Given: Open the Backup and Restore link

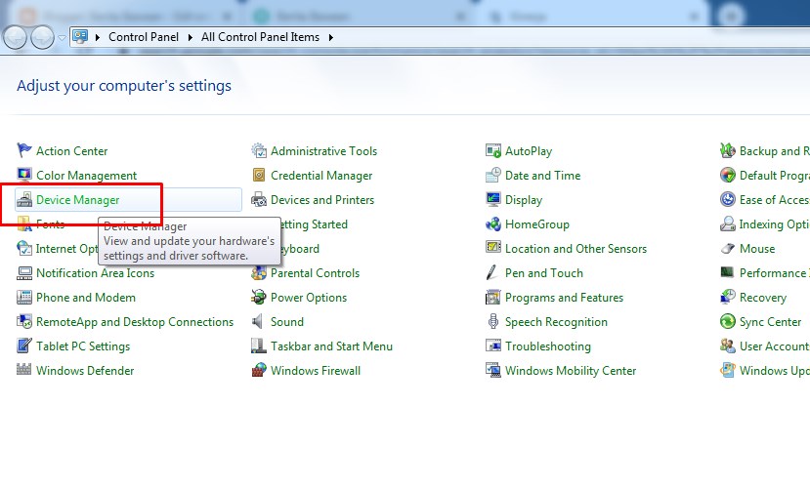Looking at the screenshot, I should coord(775,151).
